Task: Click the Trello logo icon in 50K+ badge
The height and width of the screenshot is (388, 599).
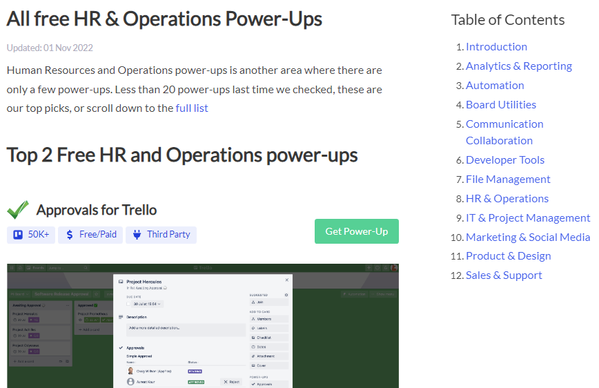Action: (18, 235)
